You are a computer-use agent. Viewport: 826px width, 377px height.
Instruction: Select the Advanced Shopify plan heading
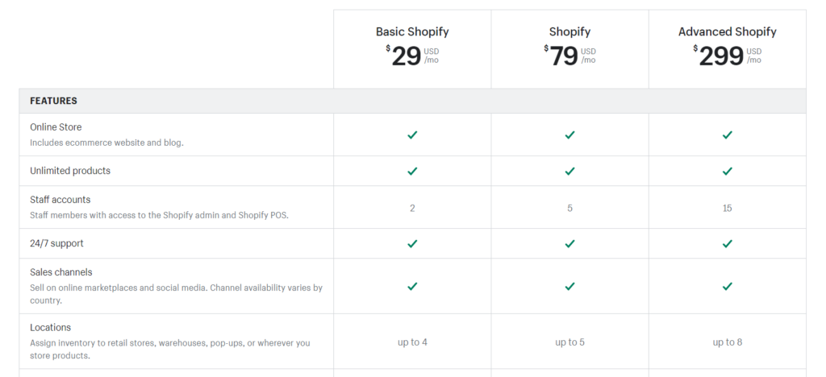click(728, 31)
